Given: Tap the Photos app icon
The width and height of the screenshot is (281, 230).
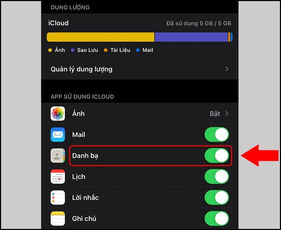Looking at the screenshot, I should 58,113.
